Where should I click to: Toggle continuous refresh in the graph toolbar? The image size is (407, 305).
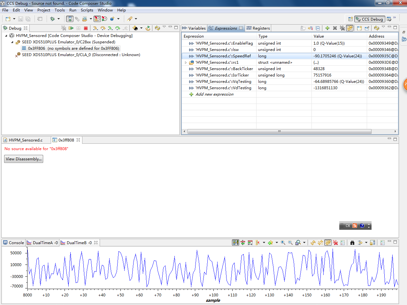coord(328,243)
